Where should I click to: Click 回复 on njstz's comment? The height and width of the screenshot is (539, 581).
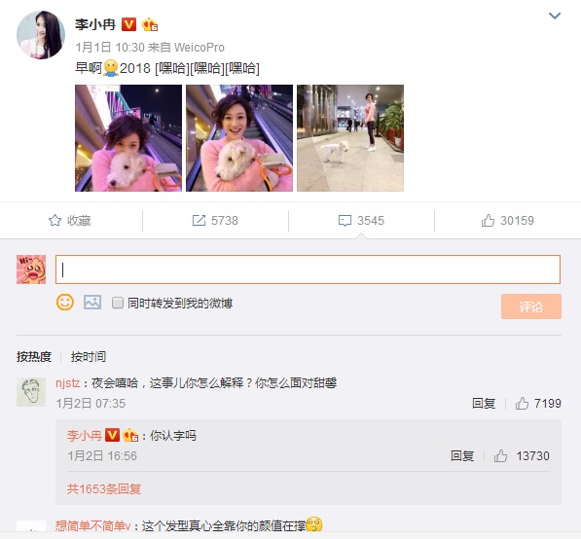point(484,403)
